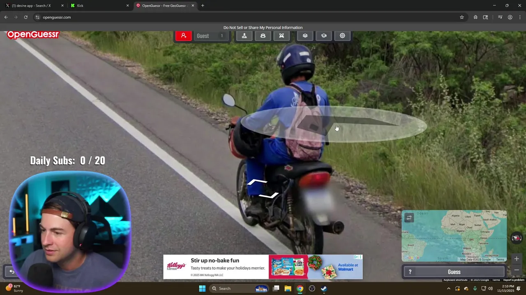Go back with Chrome back arrow
The width and height of the screenshot is (526, 295).
pyautogui.click(x=6, y=17)
